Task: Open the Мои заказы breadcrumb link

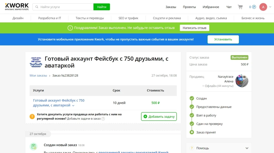Action: (x=38, y=75)
